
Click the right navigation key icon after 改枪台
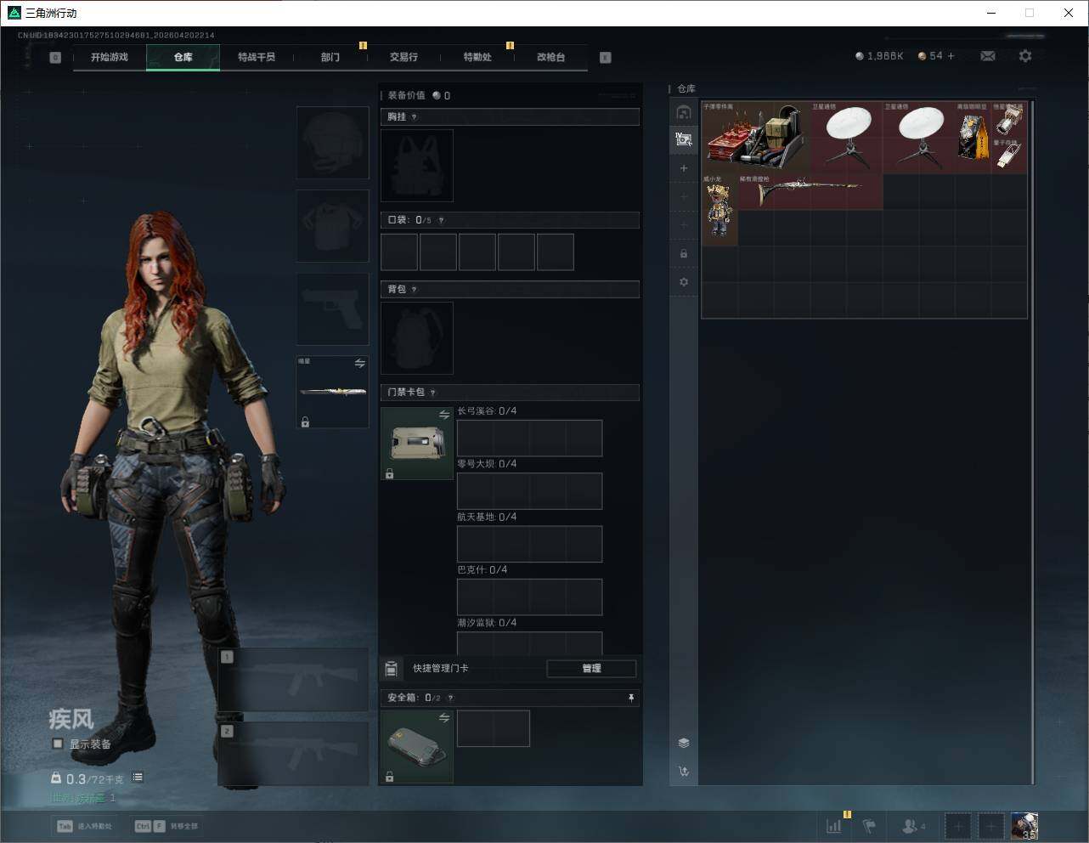click(x=606, y=58)
